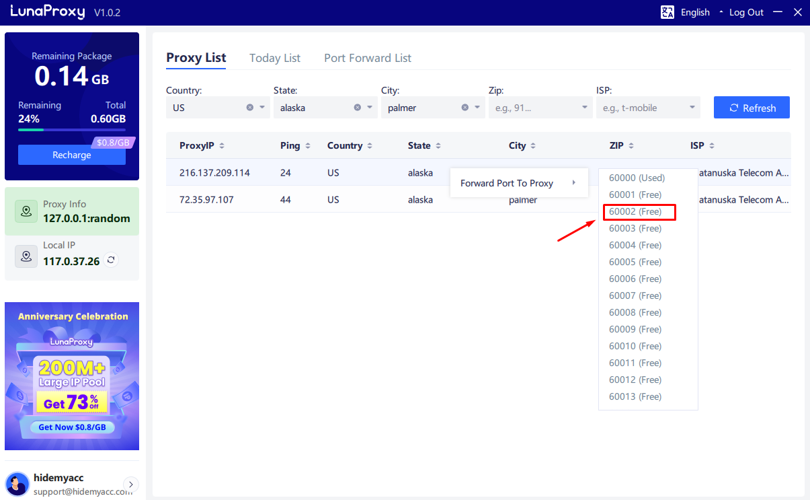This screenshot has width=810, height=500.
Task: Click the translate language icon in title bar
Action: tap(667, 11)
